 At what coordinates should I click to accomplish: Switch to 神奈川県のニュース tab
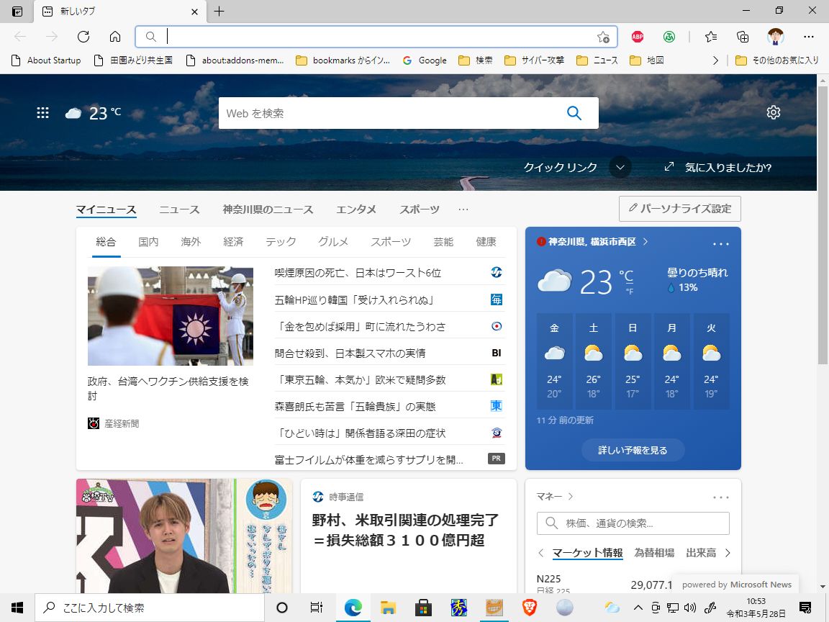(x=268, y=209)
